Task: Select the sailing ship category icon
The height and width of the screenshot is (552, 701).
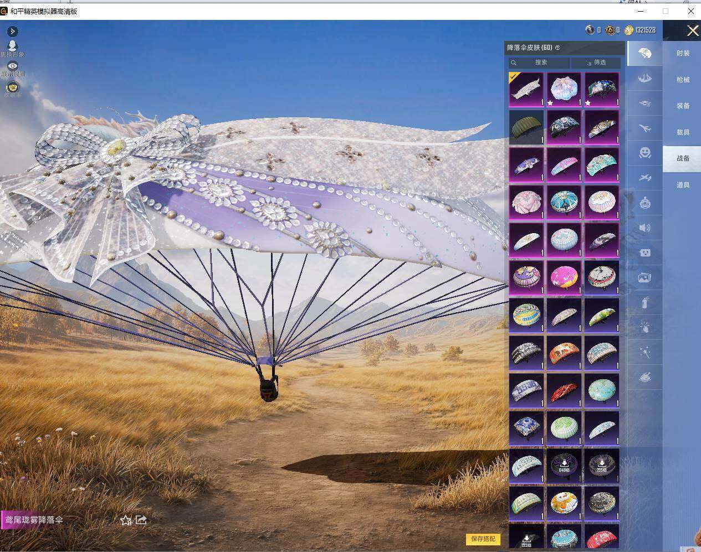Action: pos(644,79)
